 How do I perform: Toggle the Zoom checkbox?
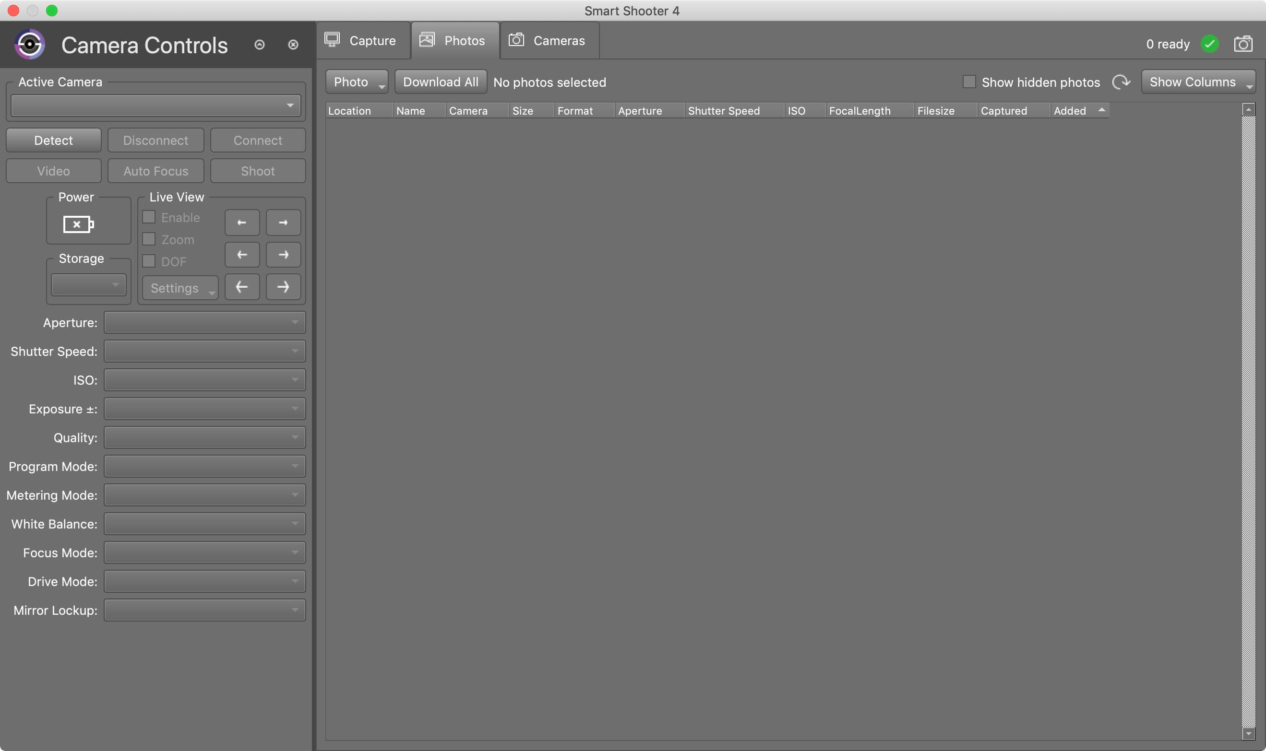tap(149, 239)
